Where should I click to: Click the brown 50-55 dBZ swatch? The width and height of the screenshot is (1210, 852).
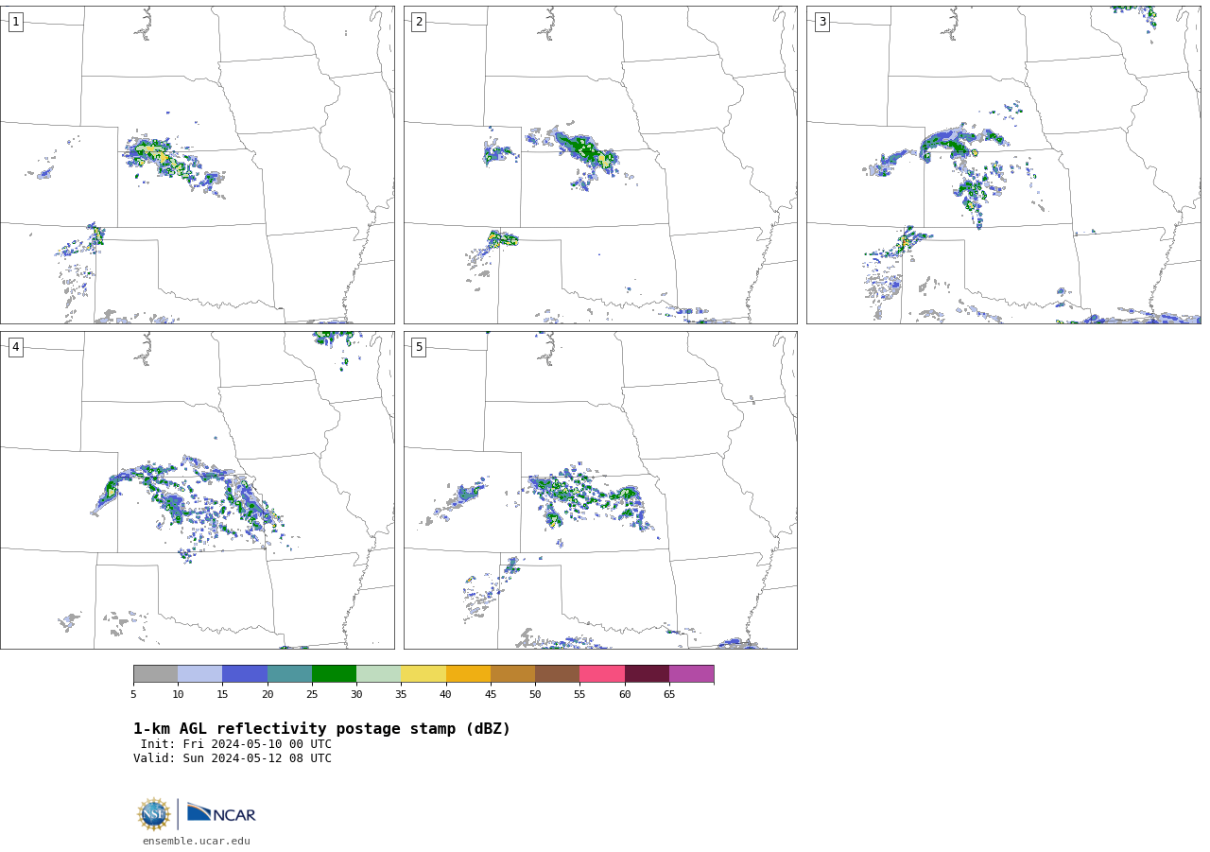point(558,673)
